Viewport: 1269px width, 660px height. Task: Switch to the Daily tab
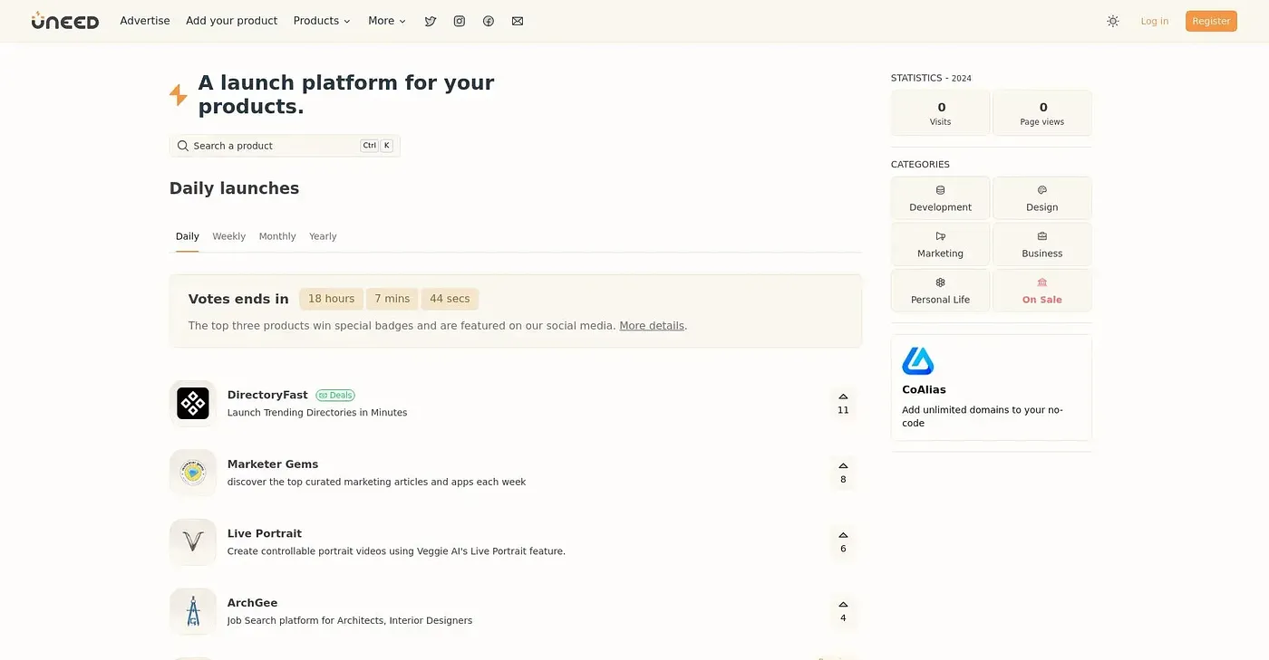point(188,236)
